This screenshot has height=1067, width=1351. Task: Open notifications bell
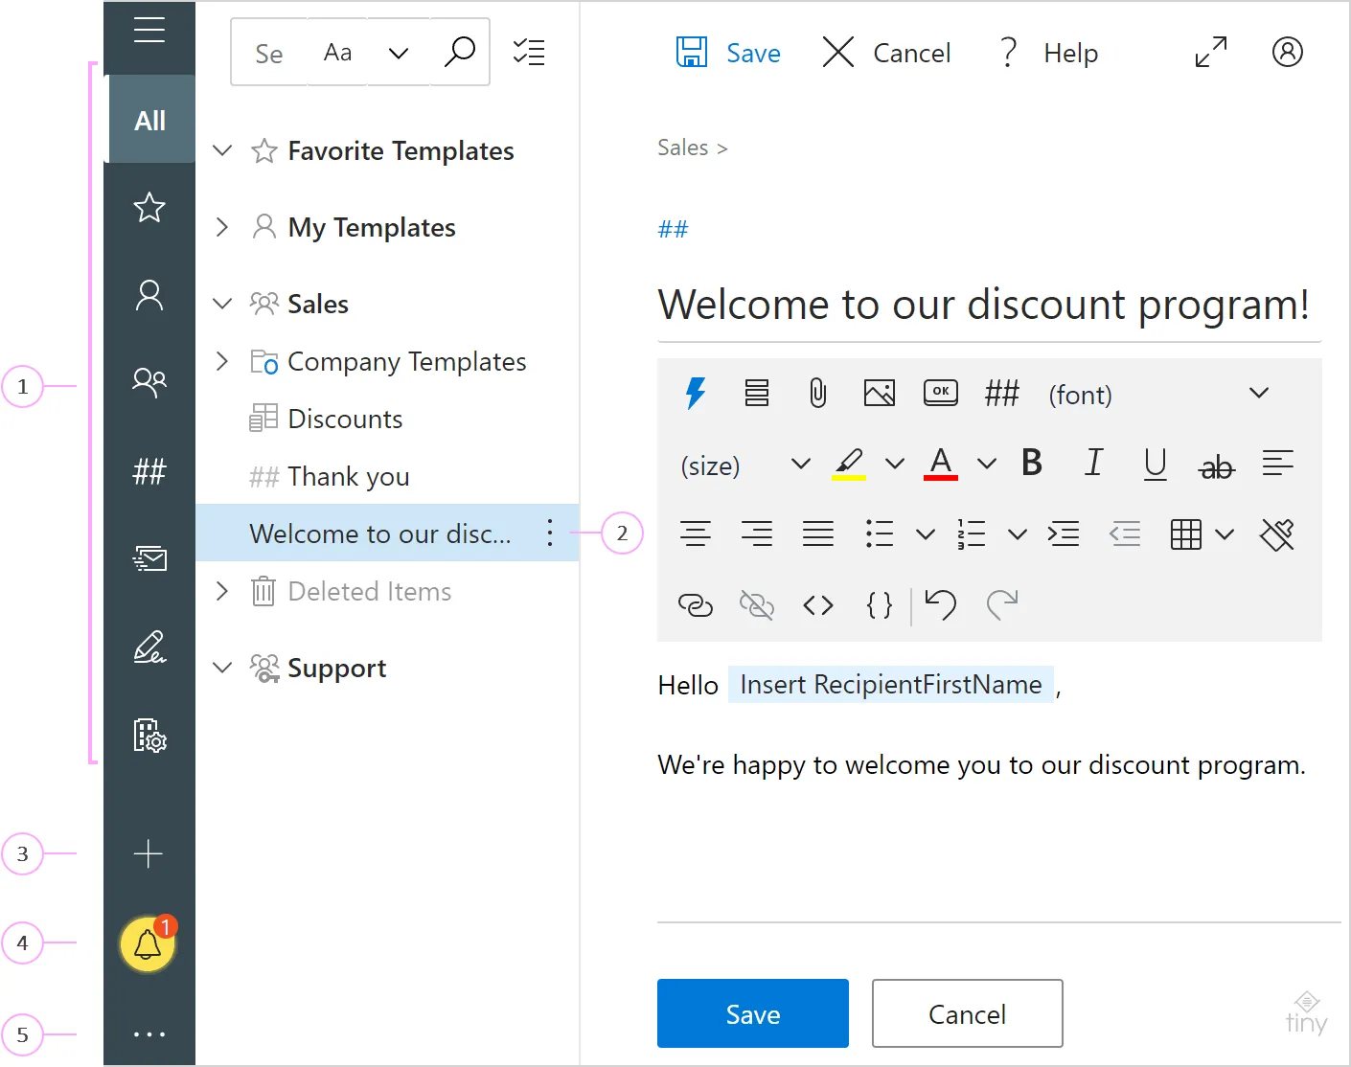tap(148, 943)
